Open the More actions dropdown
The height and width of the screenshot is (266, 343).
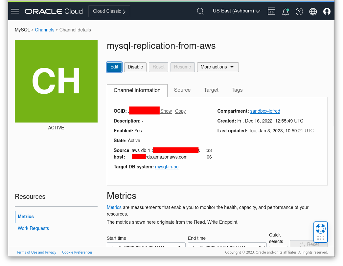coord(218,67)
